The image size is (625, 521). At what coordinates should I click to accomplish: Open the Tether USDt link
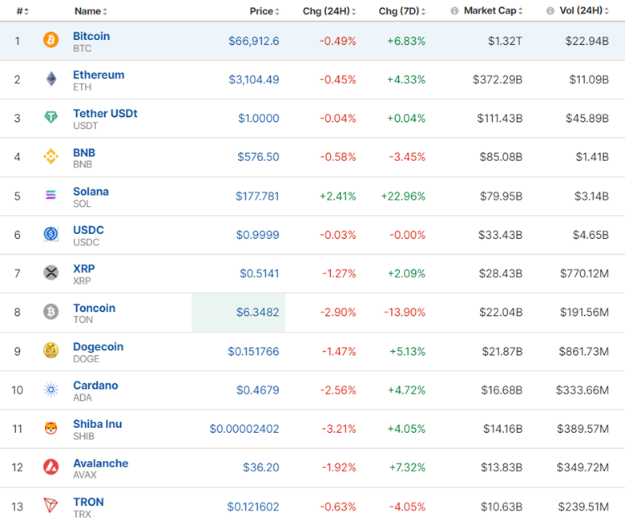point(105,114)
